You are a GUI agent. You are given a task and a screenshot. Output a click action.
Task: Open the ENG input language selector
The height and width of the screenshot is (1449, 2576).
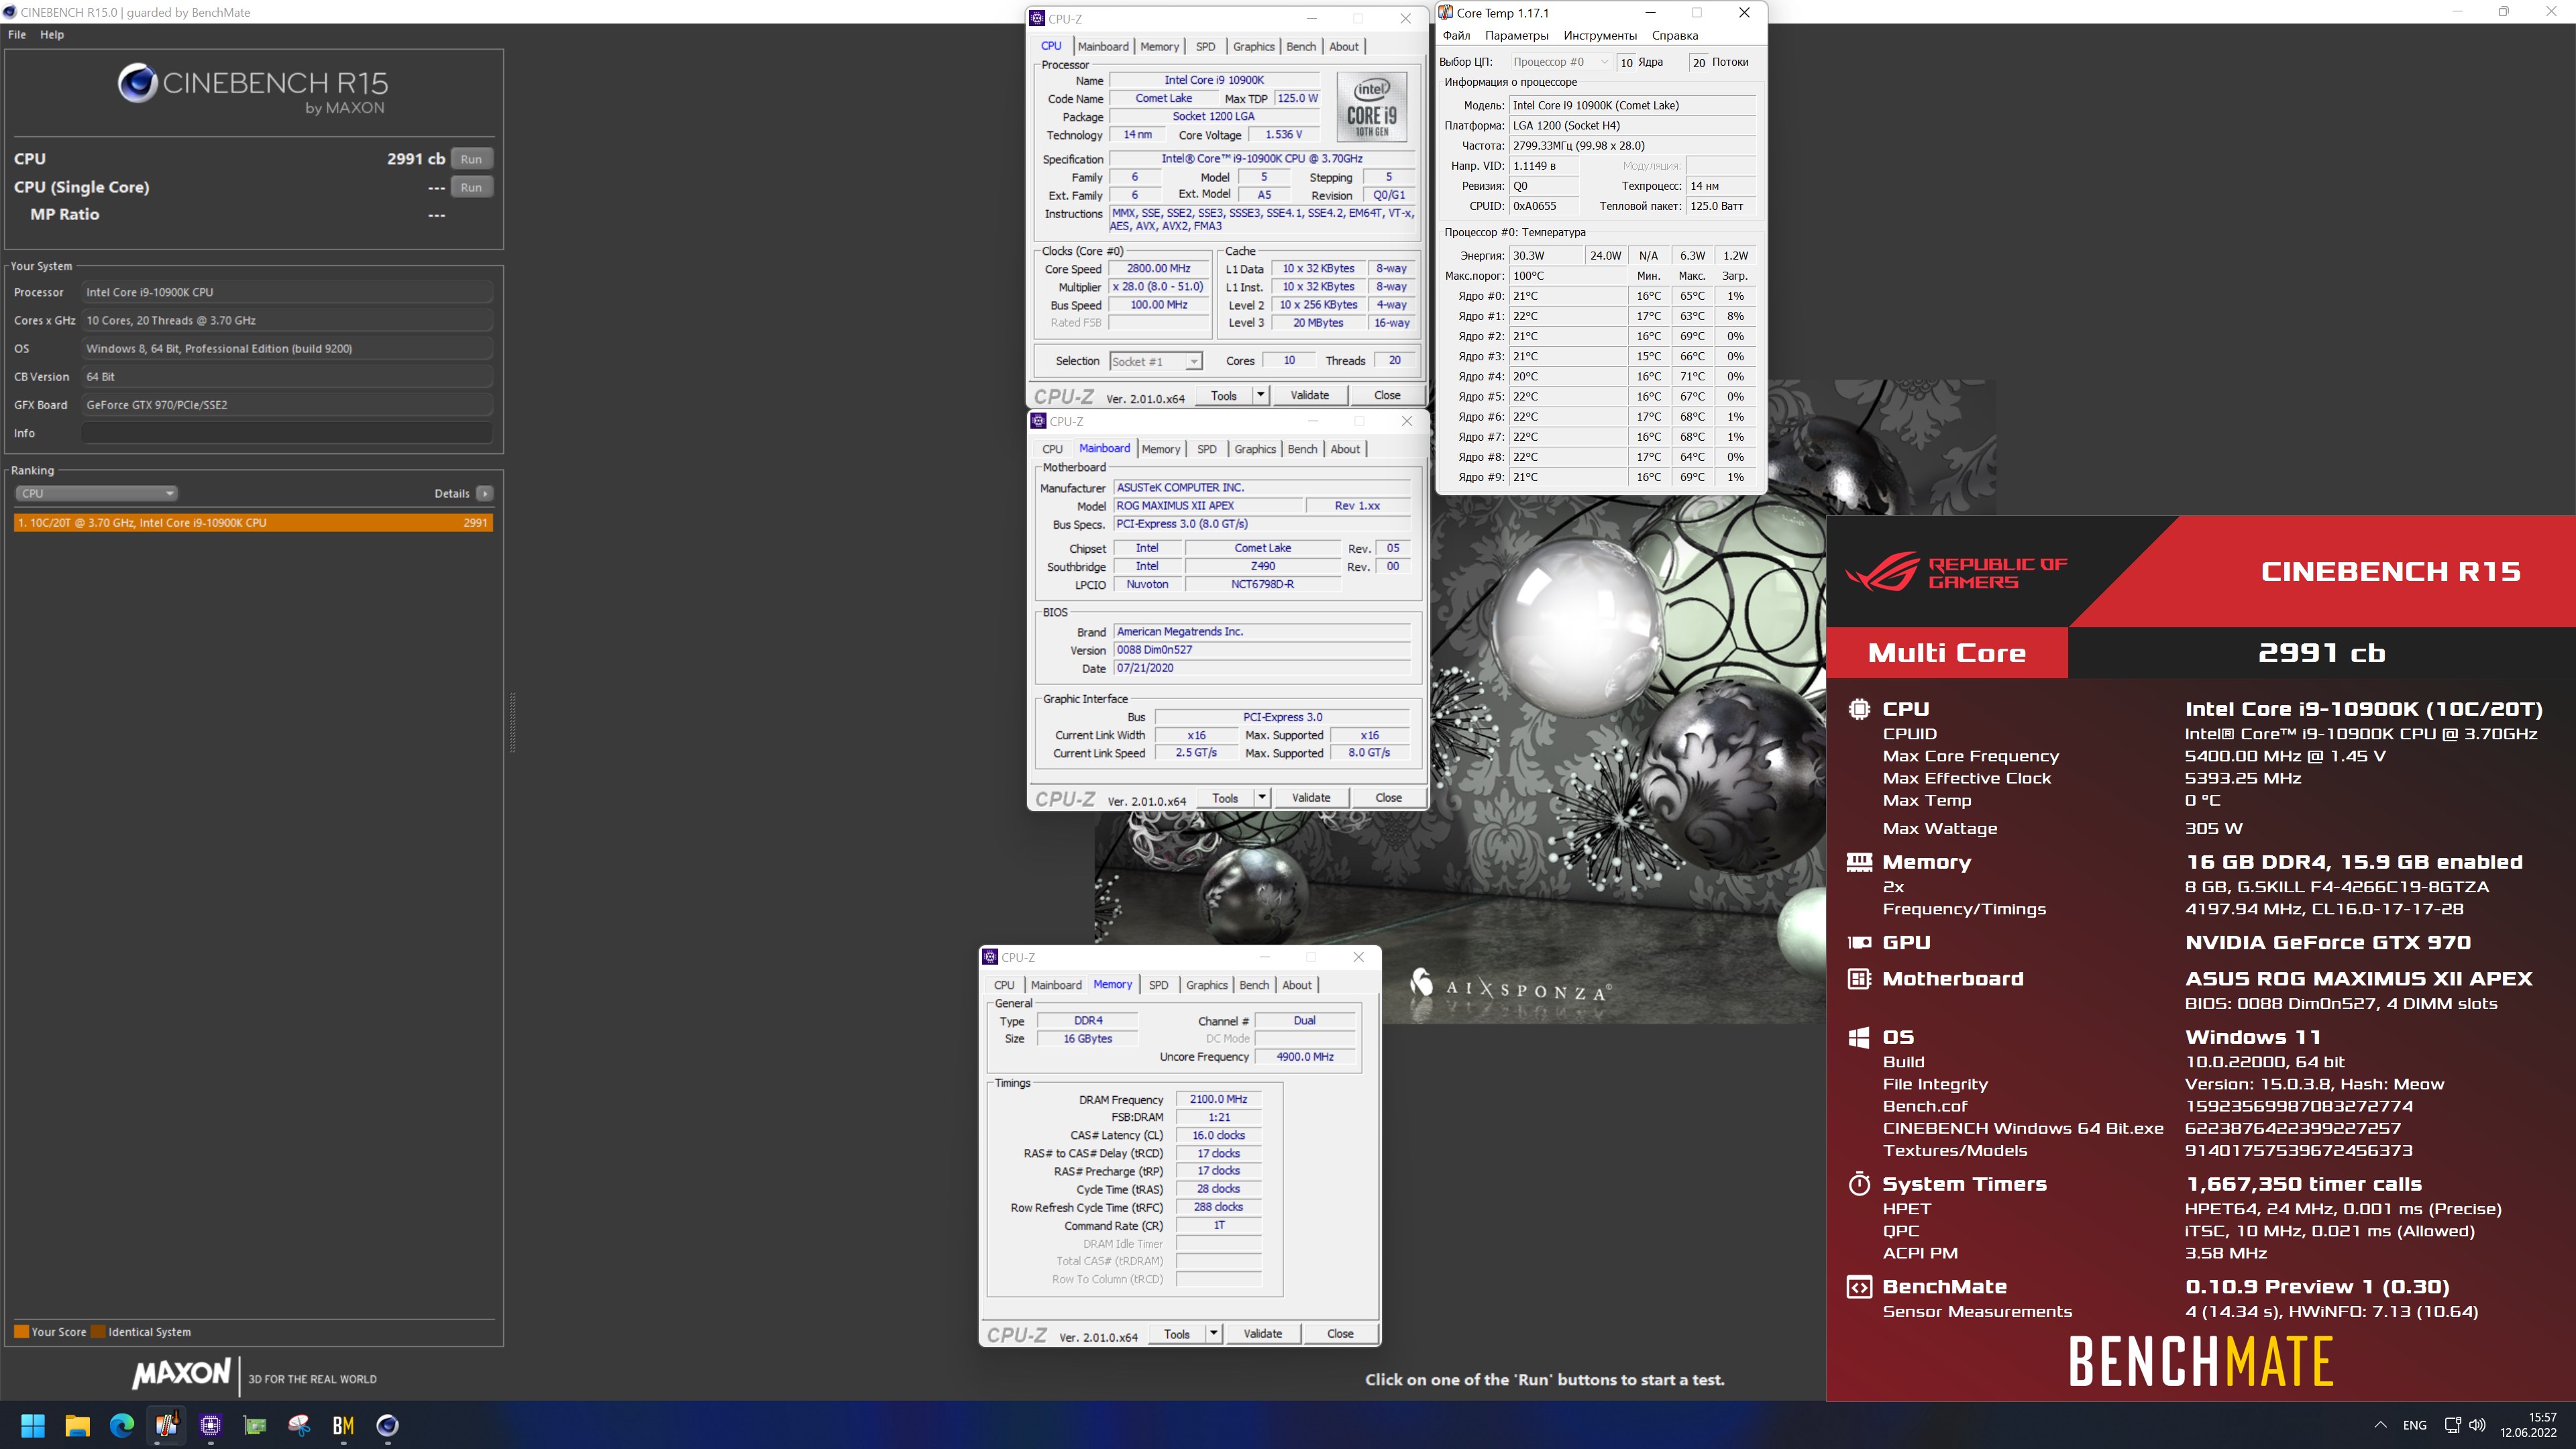tap(2415, 1425)
